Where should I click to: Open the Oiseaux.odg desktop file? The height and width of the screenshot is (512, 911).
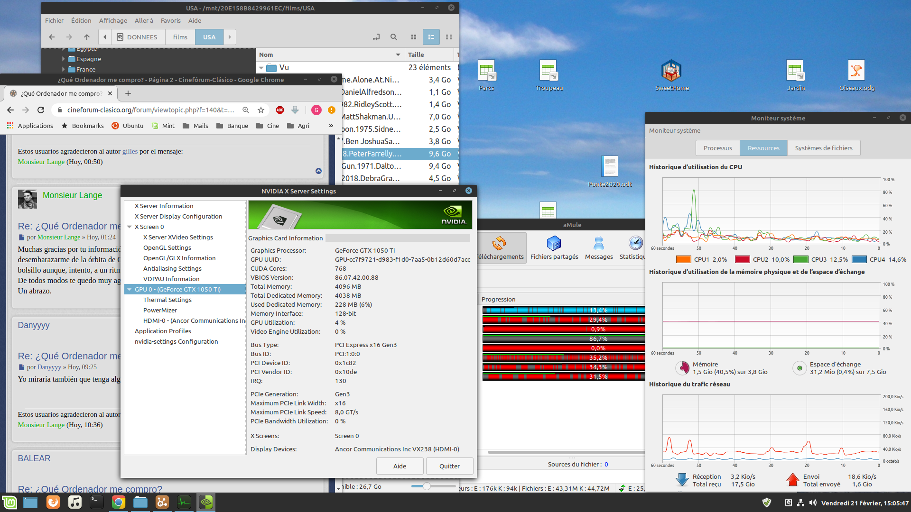[x=856, y=71]
